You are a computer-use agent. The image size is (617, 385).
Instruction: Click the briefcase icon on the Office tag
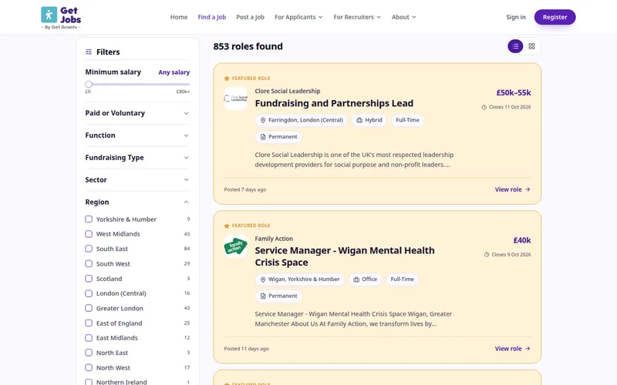[356, 280]
